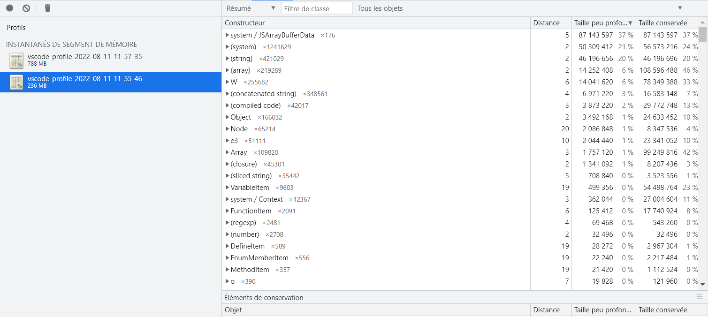Select snapshot vscode-profile-2022-08-11-11-55-46

[x=111, y=82]
